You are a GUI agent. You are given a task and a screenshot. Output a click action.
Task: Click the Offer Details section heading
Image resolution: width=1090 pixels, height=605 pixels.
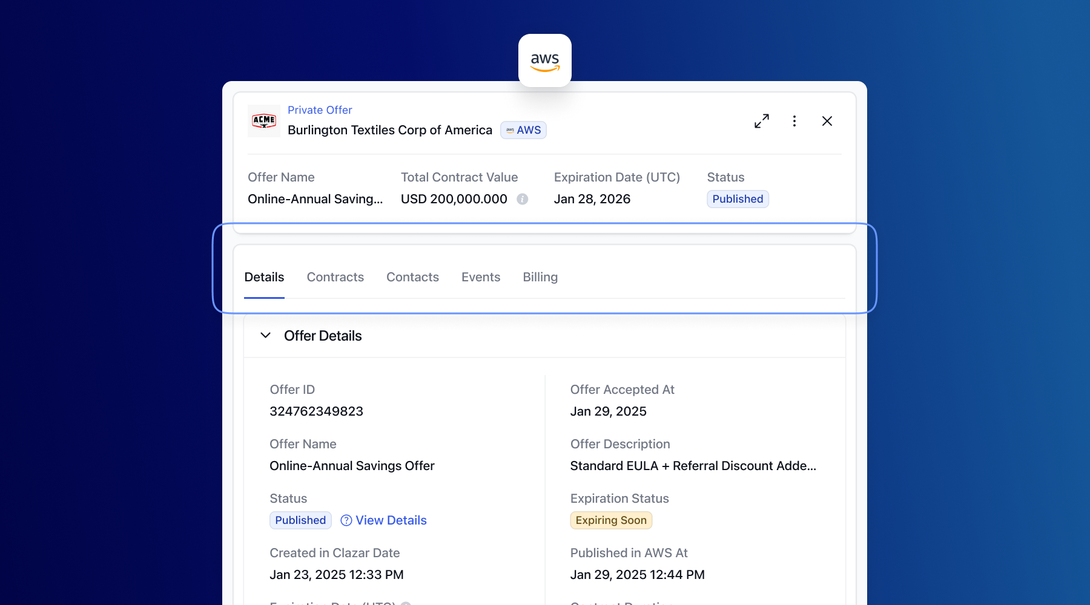point(323,336)
